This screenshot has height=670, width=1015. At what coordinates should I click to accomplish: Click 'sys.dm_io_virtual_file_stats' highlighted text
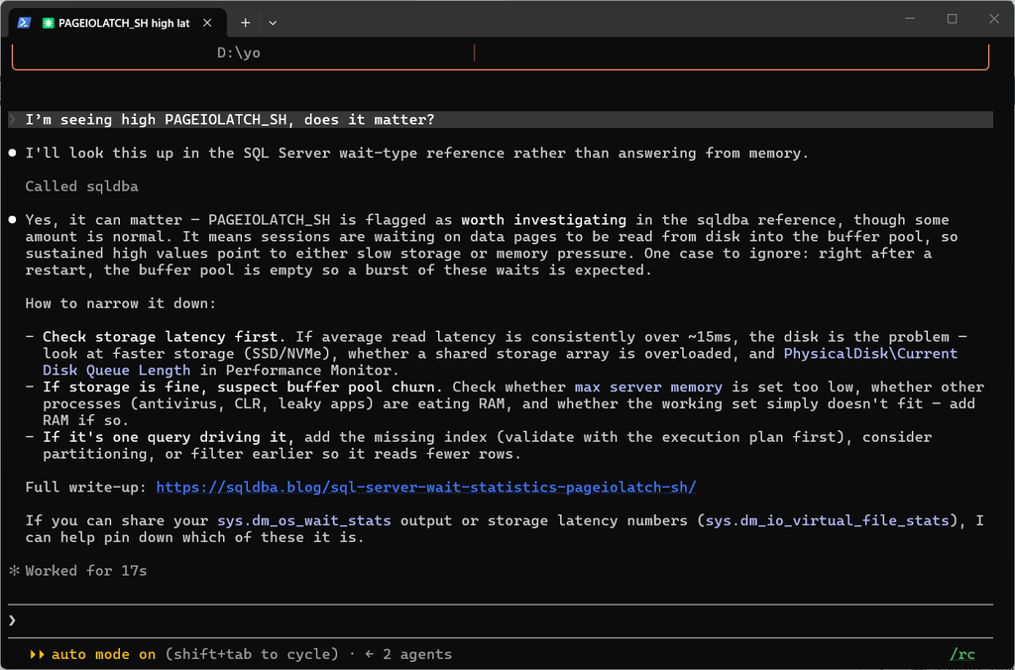828,520
